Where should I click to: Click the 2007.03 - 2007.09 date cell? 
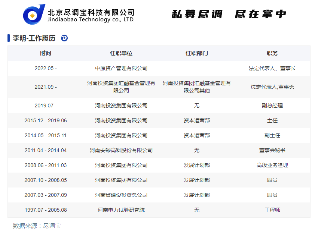46,195
